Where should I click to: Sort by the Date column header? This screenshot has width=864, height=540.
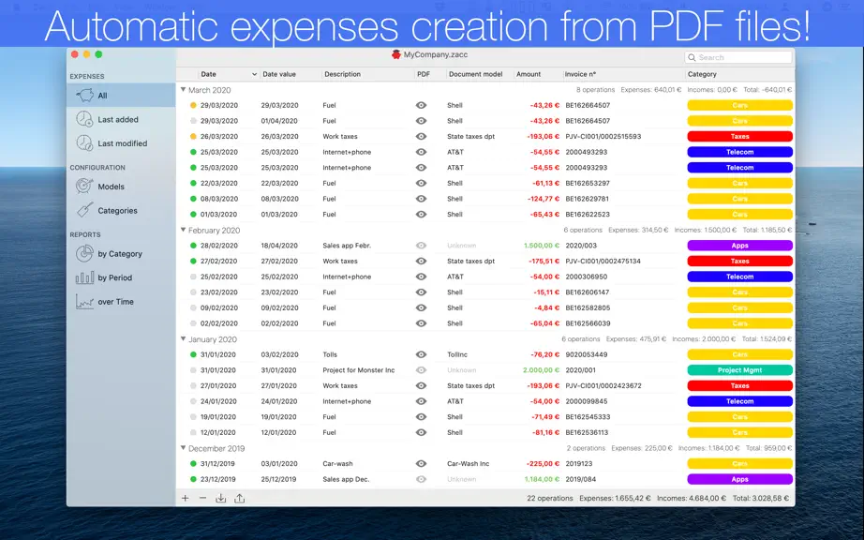point(228,74)
